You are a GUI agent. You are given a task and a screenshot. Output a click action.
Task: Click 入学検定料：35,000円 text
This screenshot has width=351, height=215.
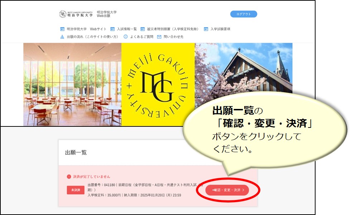[104, 195]
